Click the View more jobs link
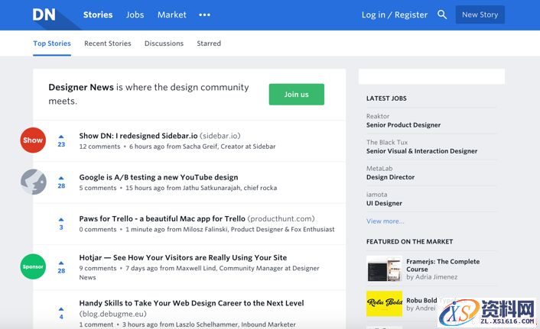The width and height of the screenshot is (540, 329). (x=385, y=221)
